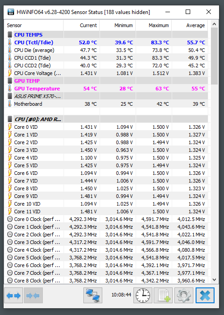Screen dimensions: 224x315
Task: Open the network remote monitoring icon
Action: tap(93, 295)
